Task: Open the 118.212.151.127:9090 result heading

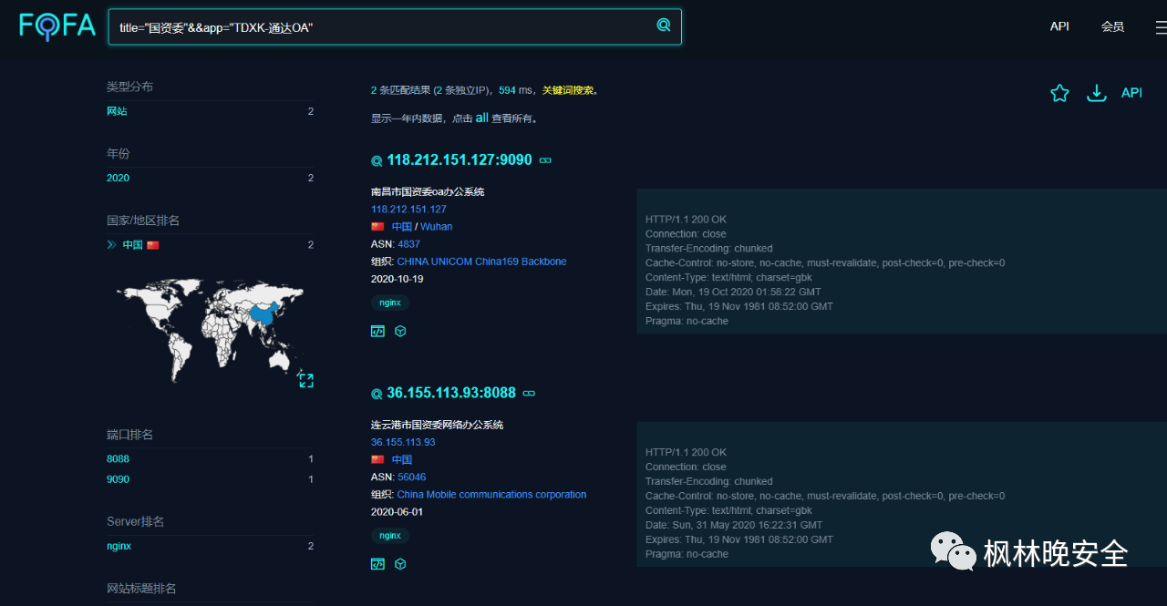Action: 460,160
